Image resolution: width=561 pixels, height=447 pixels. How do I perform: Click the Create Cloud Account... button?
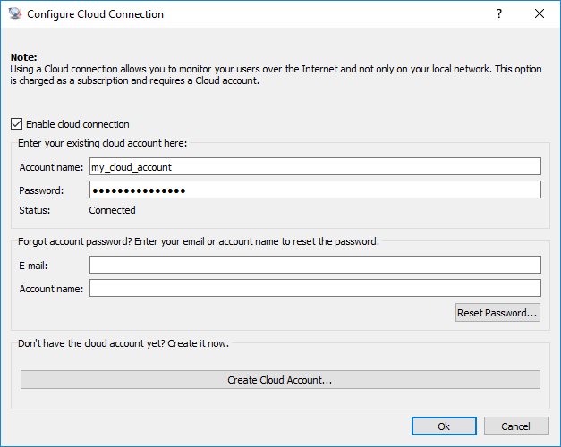point(280,380)
